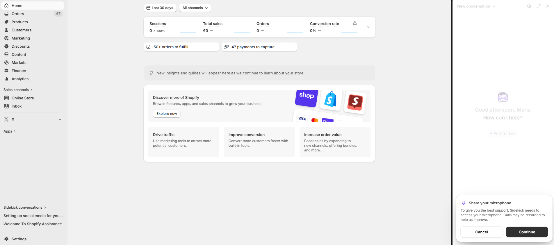Click the Customers person icon

point(6,30)
